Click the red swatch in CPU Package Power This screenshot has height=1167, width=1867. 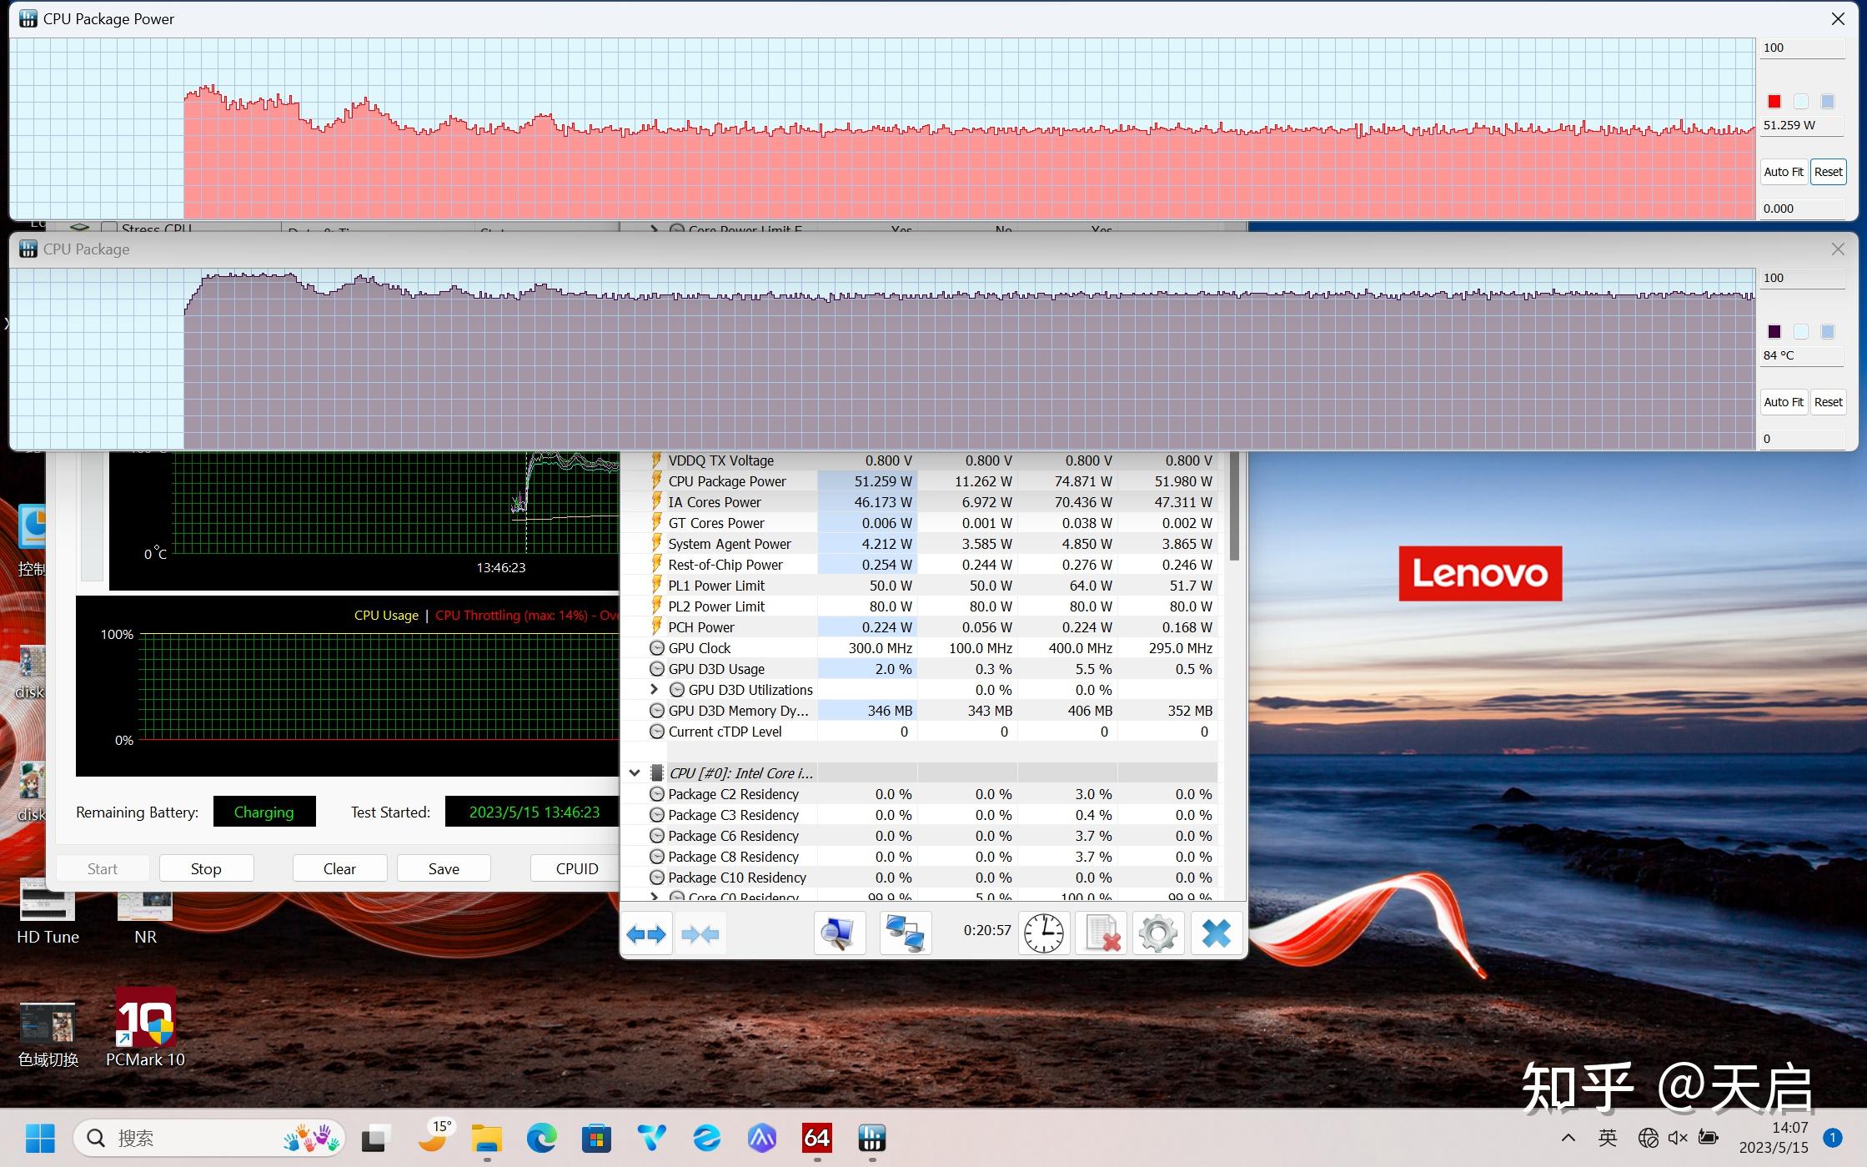[x=1774, y=102]
